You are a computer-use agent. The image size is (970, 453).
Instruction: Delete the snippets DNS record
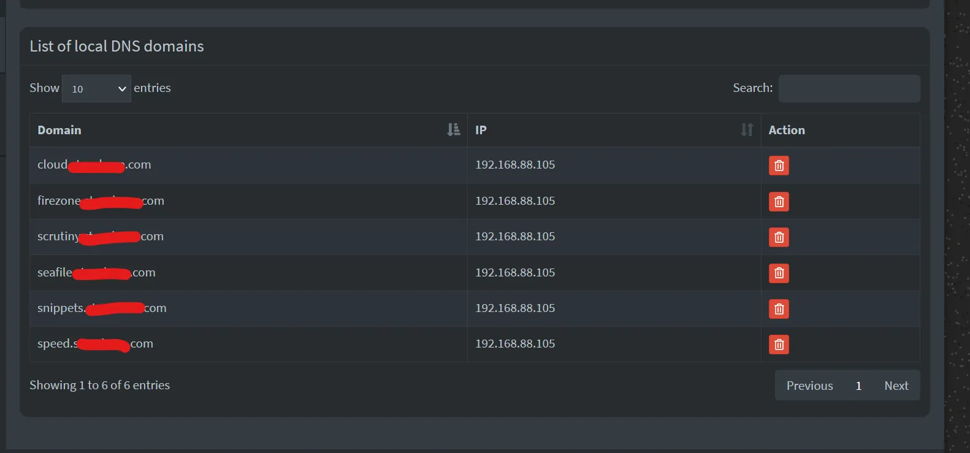point(778,308)
